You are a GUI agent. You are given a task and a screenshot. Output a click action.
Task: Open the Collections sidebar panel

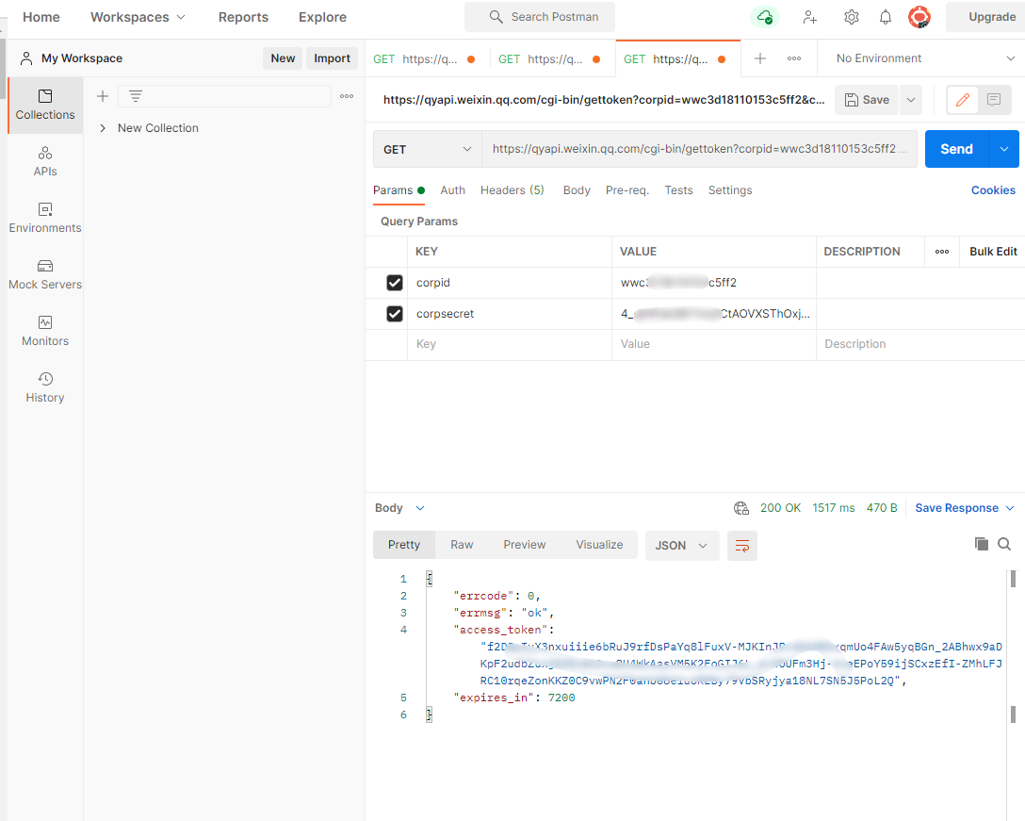click(45, 105)
